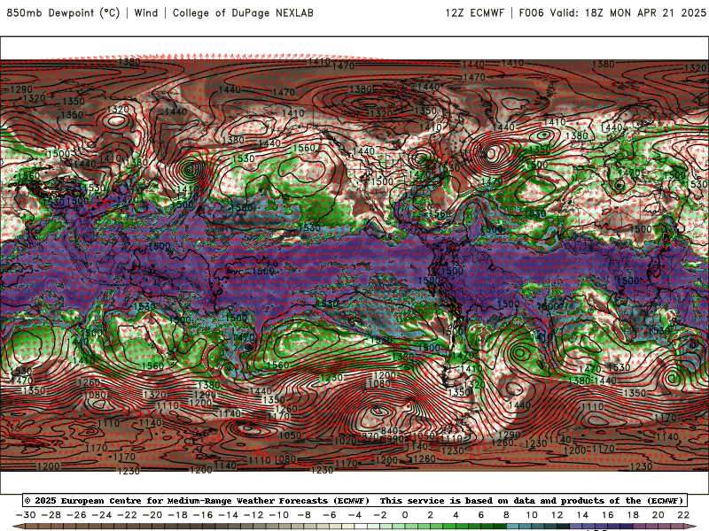Click the -14 color scale label

point(229,515)
